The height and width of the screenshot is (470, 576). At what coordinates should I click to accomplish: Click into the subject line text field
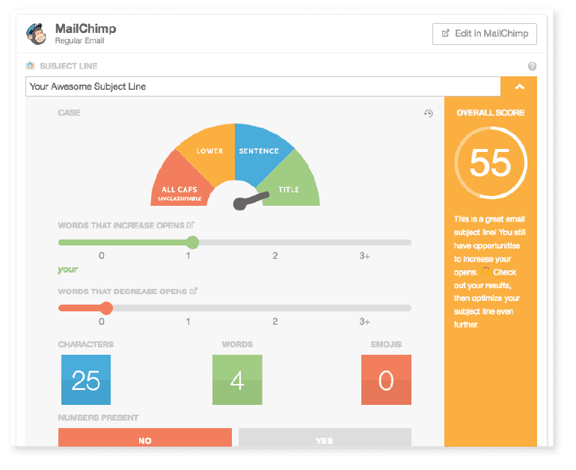262,86
